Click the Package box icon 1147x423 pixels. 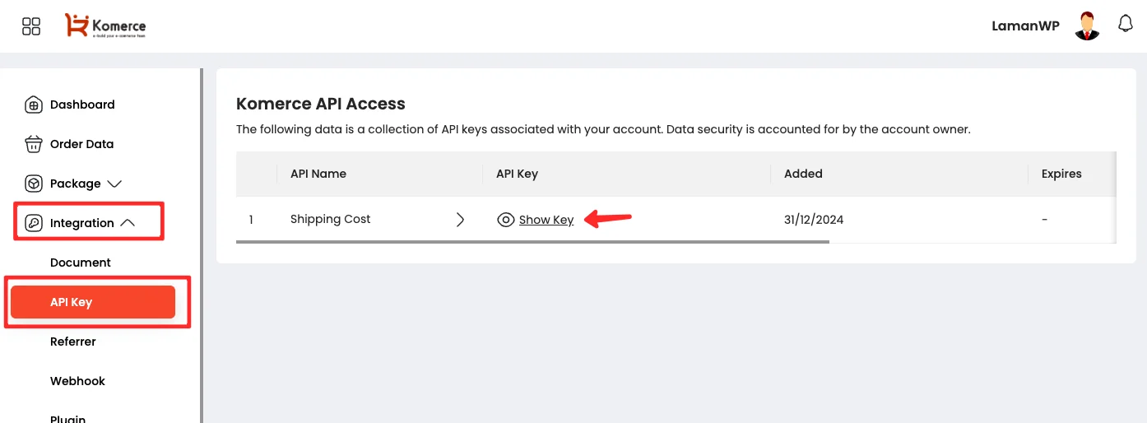pos(33,184)
